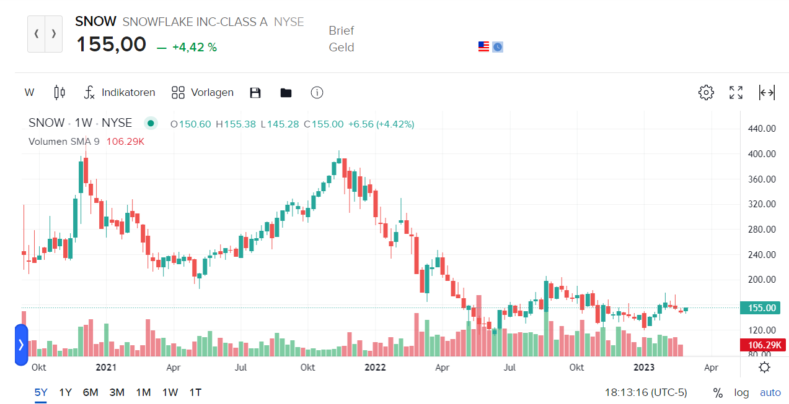Toggle the percent scale mode

(718, 393)
